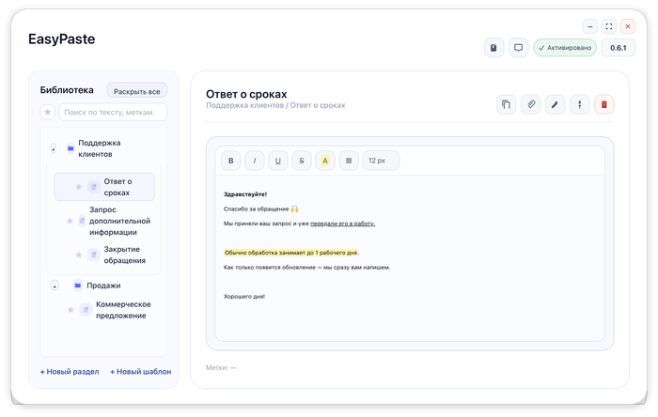The height and width of the screenshot is (417, 658).
Task: Click the exclamation mark icon in template header
Action: 580,105
